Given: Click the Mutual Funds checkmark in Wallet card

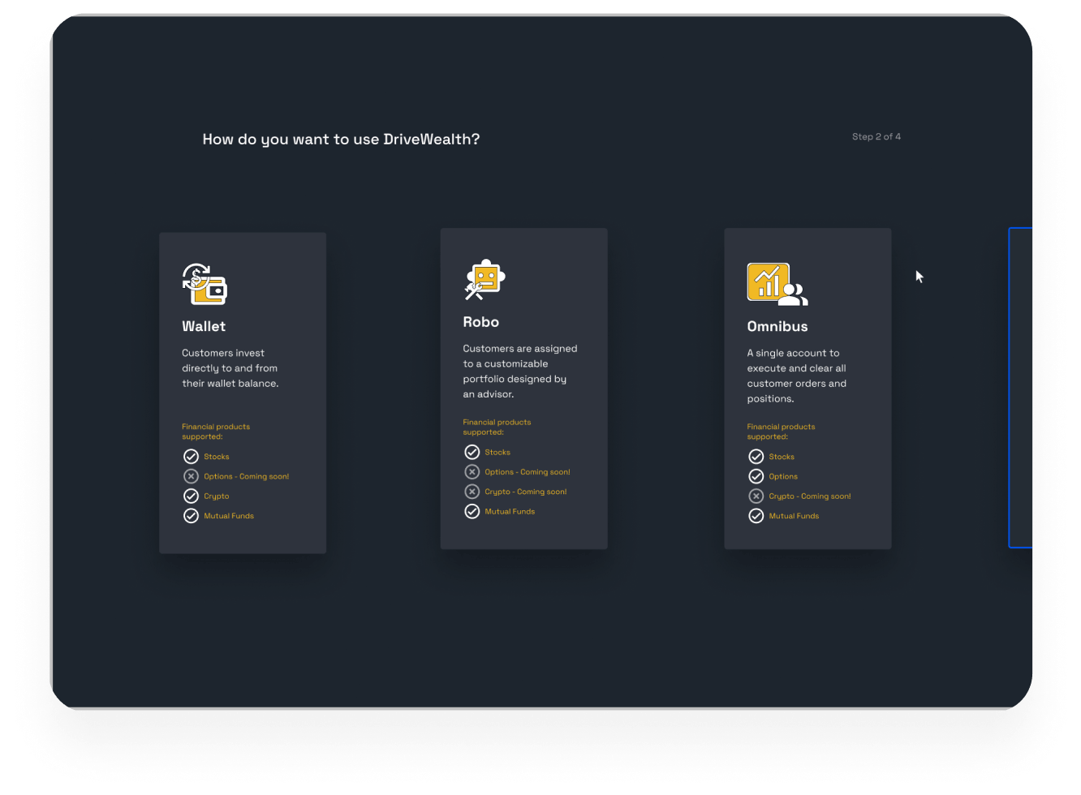Looking at the screenshot, I should pos(191,516).
